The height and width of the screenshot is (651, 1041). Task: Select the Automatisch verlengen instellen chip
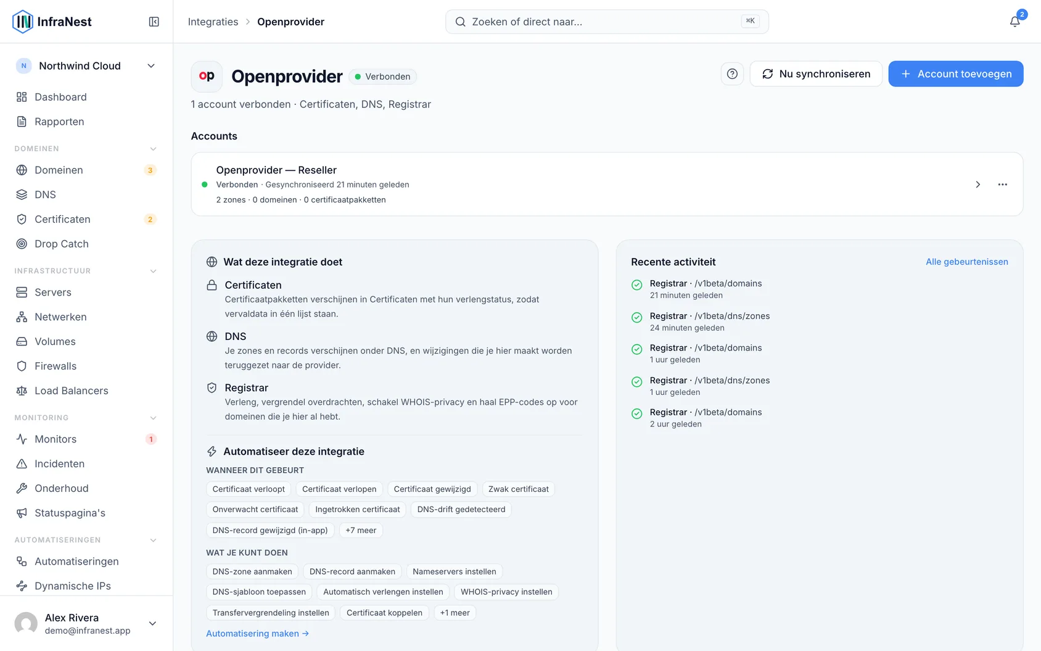click(x=383, y=592)
